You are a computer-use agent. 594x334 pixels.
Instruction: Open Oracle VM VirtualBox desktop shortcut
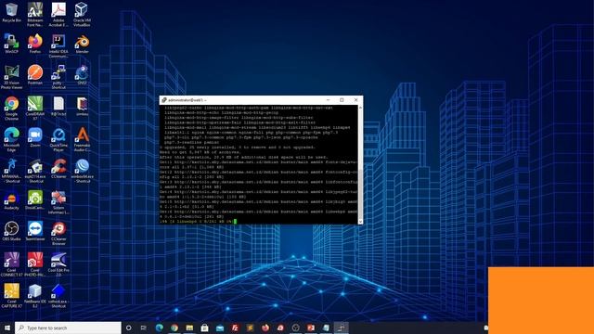[82, 15]
